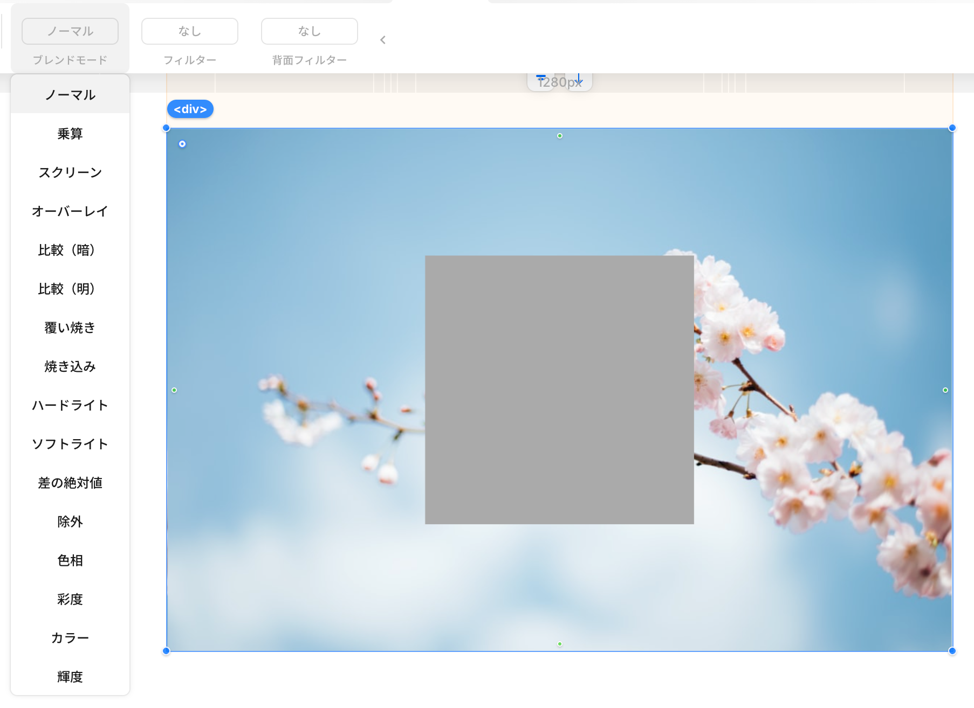The image size is (974, 708).
Task: Click the <div> element tag label
Action: (x=190, y=109)
